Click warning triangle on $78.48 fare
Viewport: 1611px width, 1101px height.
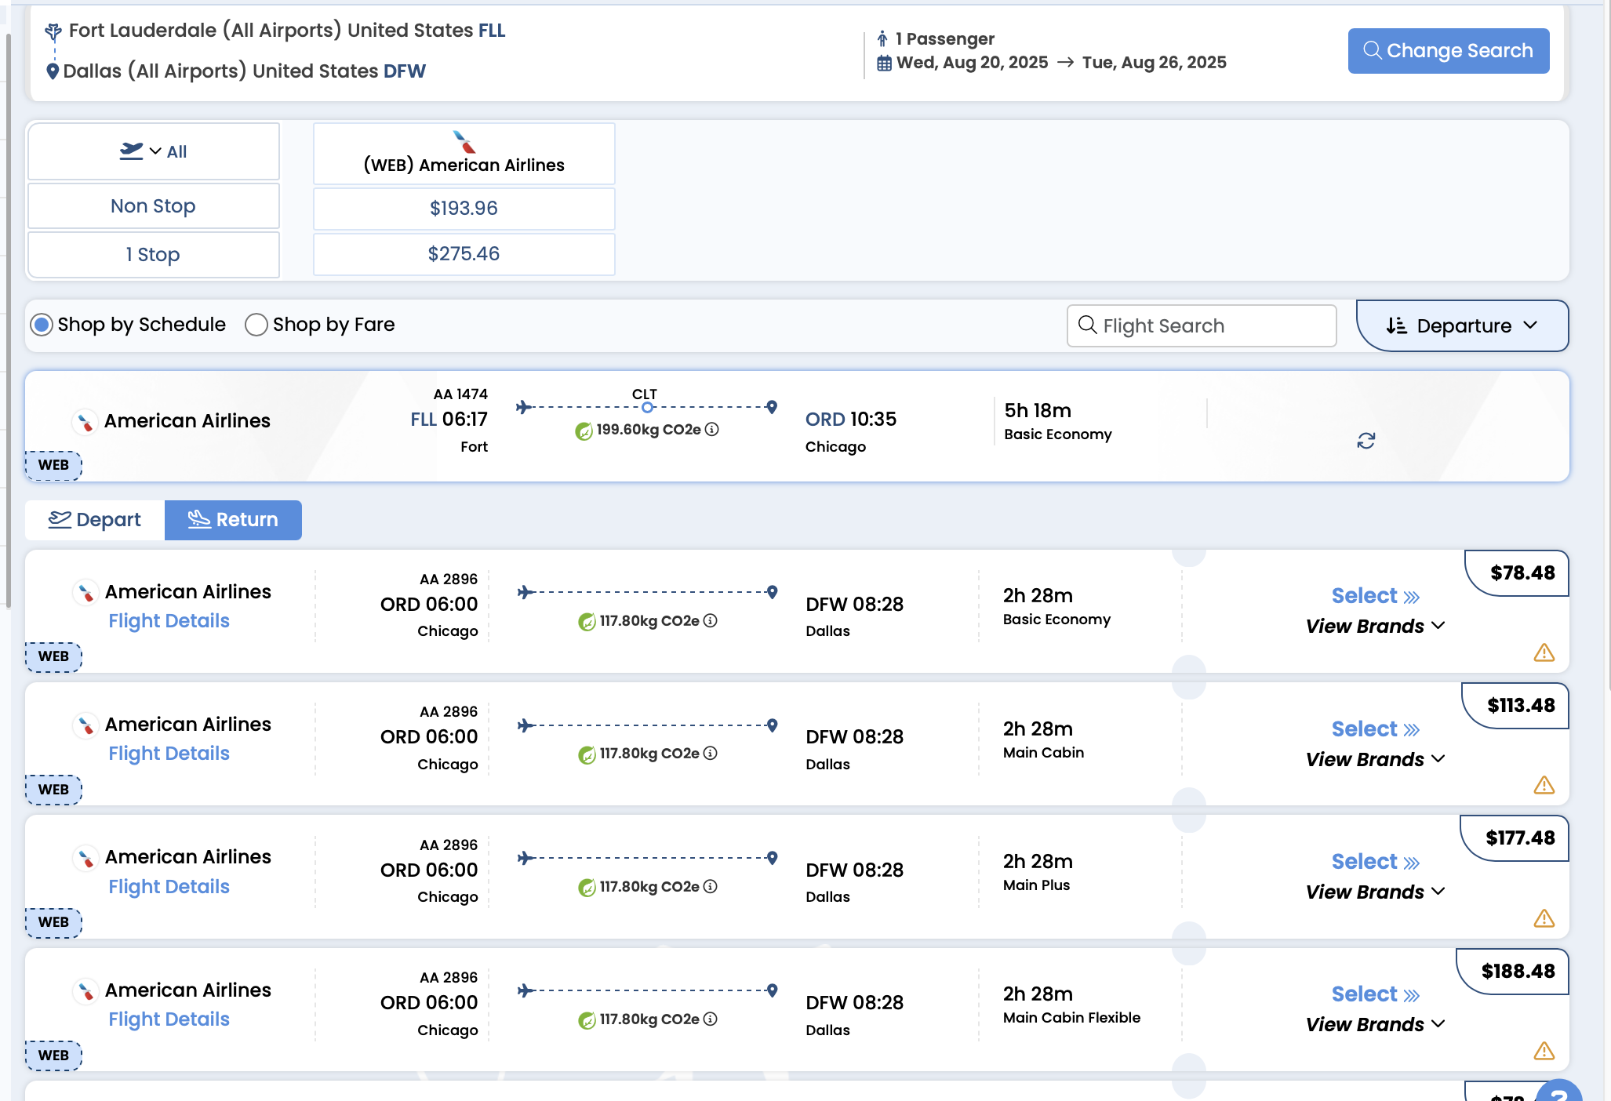pos(1544,652)
